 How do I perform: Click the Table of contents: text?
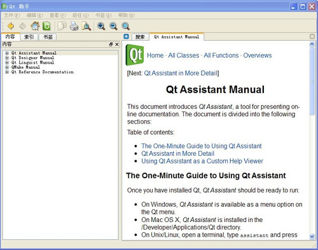click(151, 132)
